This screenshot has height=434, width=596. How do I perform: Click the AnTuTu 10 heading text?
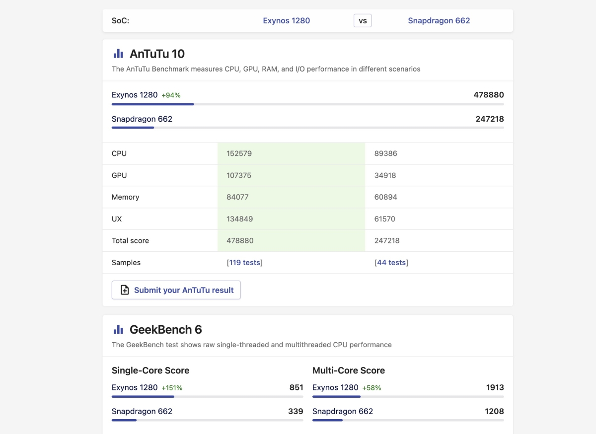coord(157,54)
